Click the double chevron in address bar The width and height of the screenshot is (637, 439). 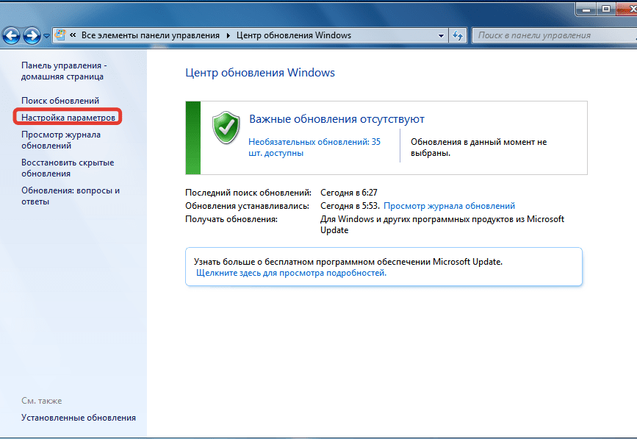pos(73,35)
